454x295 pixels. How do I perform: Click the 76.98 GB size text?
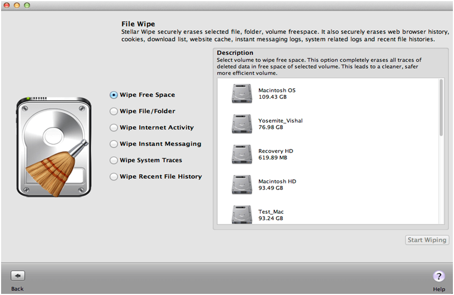(x=271, y=127)
